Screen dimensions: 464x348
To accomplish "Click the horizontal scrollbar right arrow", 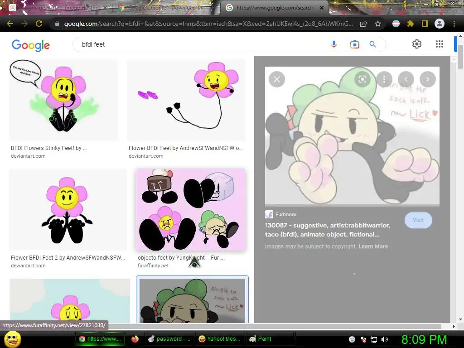I will 454,326.
